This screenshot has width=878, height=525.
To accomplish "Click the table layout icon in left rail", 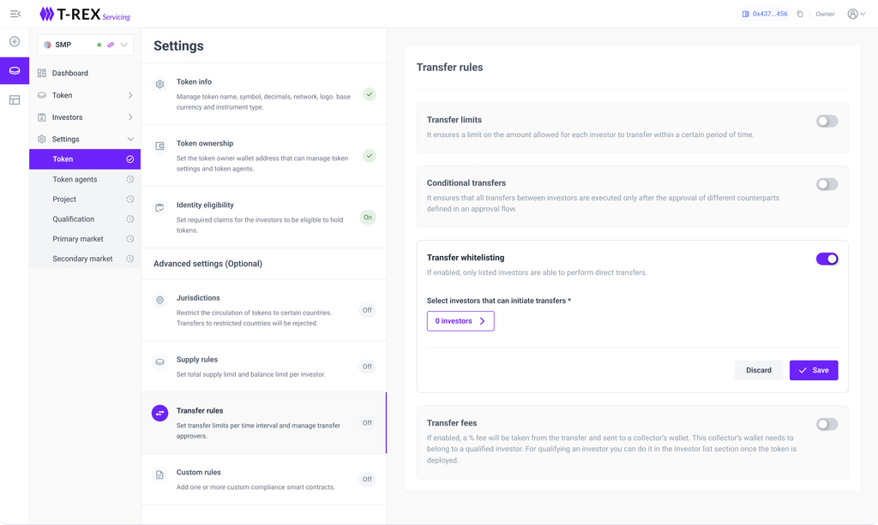I will (15, 100).
